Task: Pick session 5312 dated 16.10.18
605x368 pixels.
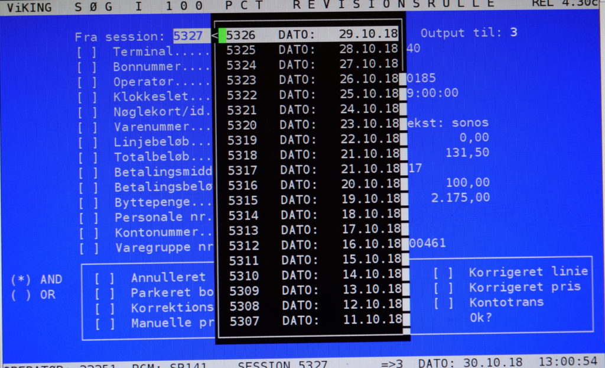Action: [x=313, y=244]
